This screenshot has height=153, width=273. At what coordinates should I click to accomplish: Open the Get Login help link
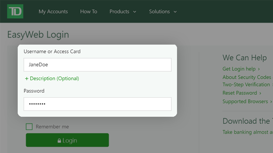pos(241,69)
